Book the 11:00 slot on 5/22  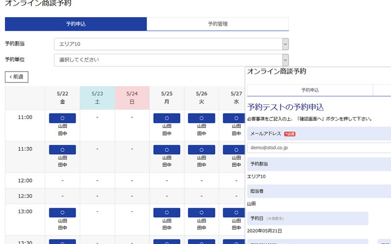pyautogui.click(x=63, y=118)
